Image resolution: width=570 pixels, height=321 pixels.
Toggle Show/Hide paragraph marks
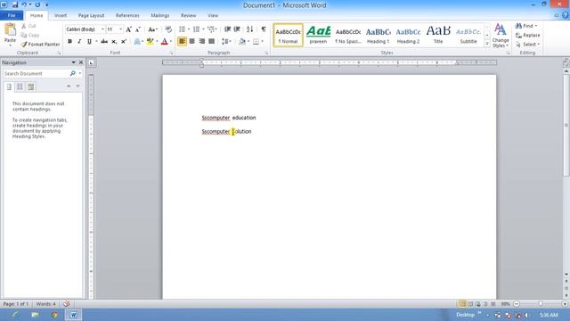pyautogui.click(x=264, y=29)
